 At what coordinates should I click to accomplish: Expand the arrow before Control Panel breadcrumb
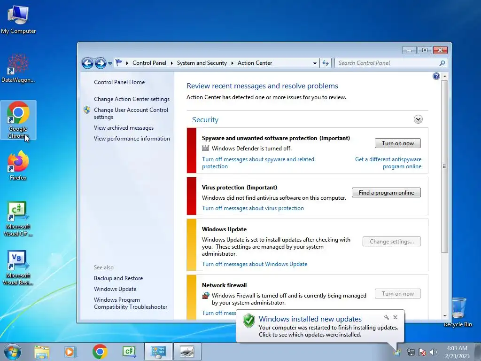127,63
